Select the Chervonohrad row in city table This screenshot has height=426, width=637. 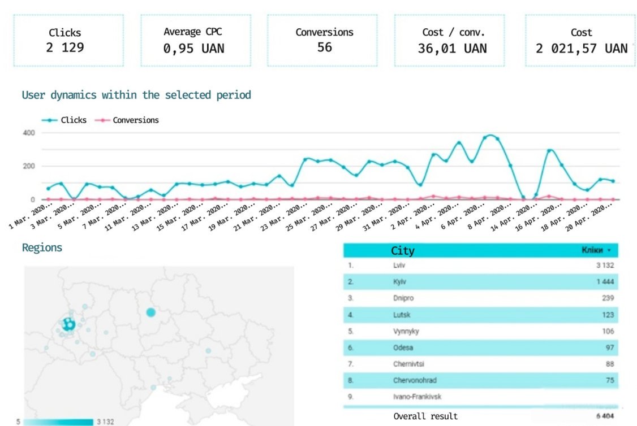tap(481, 381)
